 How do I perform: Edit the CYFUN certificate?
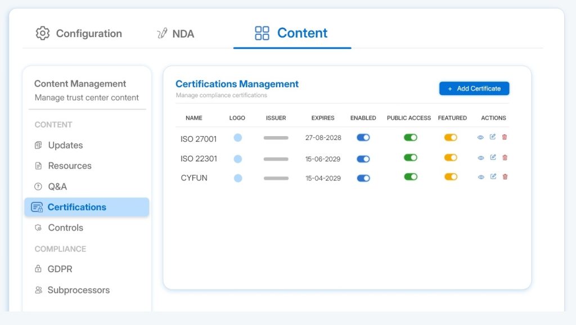coord(493,176)
